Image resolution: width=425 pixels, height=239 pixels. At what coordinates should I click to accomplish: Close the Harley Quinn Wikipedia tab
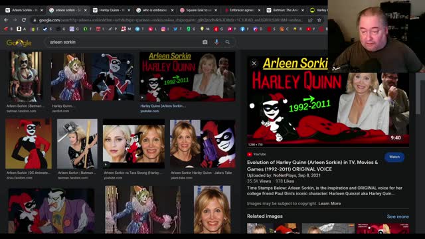(129, 10)
